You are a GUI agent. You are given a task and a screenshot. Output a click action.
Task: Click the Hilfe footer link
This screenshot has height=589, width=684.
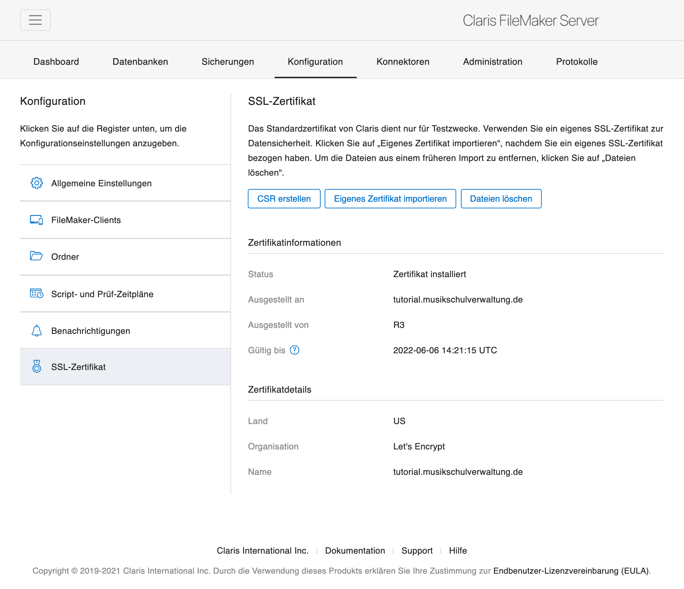[x=458, y=551]
